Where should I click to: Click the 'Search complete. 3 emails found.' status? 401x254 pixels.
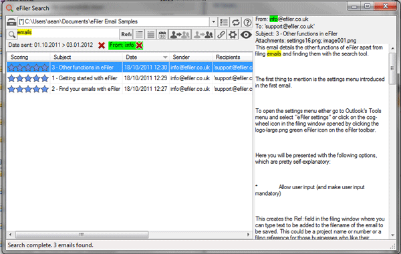[x=50, y=245]
